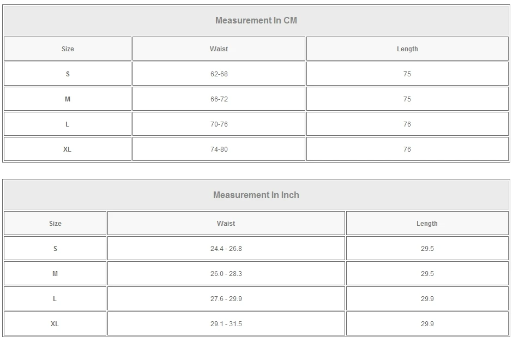Select the M size cell in Inch table
The image size is (513, 342).
(55, 274)
